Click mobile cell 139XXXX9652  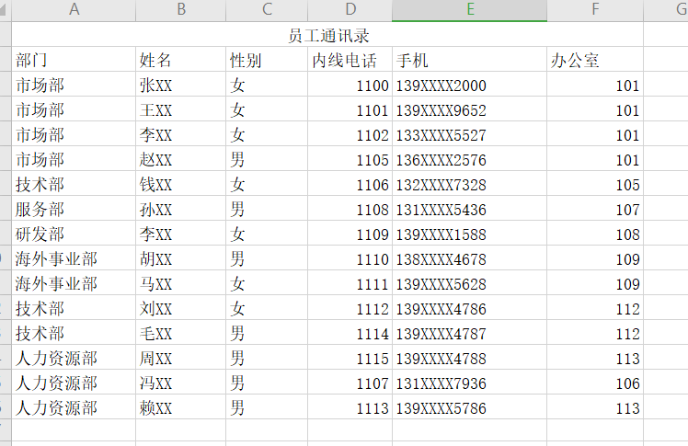pos(469,109)
